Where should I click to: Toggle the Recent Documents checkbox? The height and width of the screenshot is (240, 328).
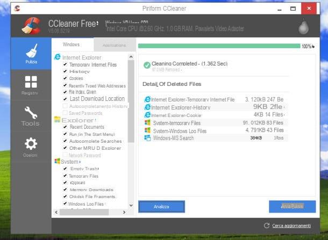(x=65, y=127)
